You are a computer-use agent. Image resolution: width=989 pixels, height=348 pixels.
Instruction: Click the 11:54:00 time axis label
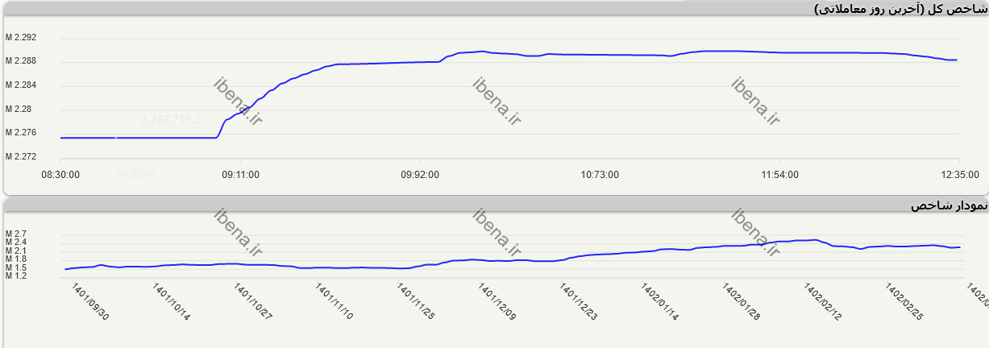point(779,175)
